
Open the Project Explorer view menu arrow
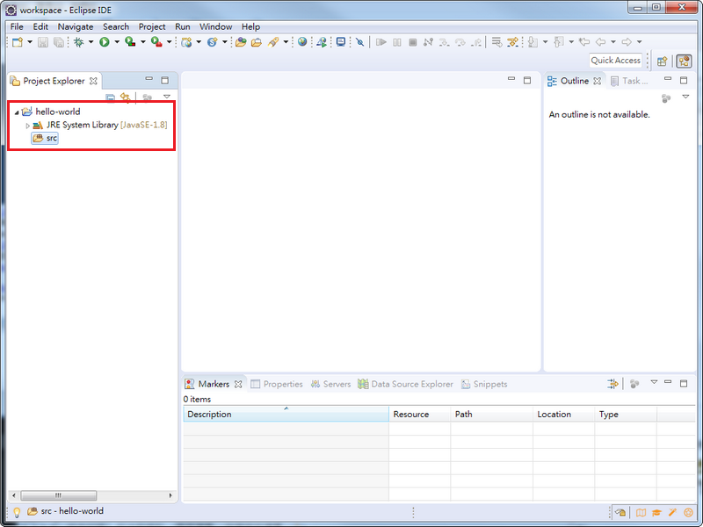pos(167,97)
